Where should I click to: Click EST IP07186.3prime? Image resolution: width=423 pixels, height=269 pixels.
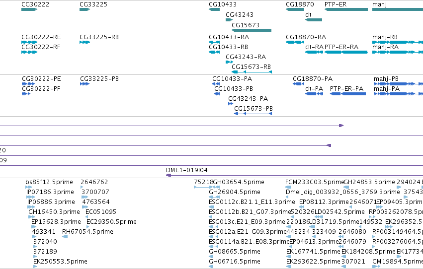[x=30, y=197]
